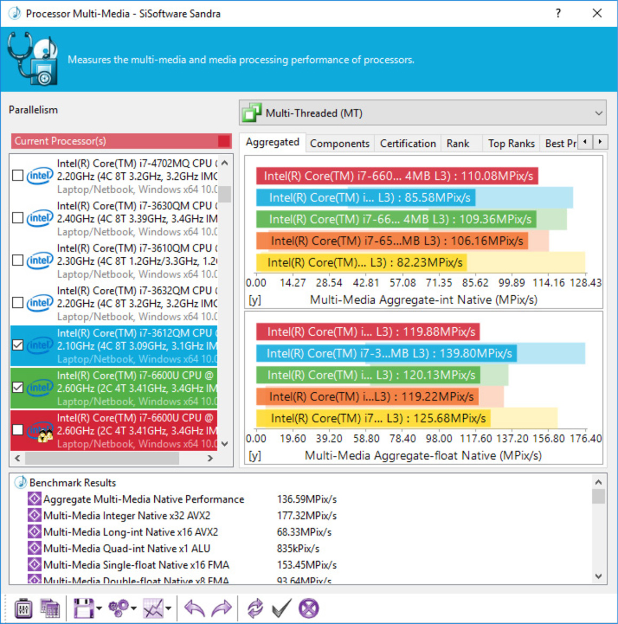This screenshot has width=618, height=624.
Task: Click the benchmark results scroll up arrow
Action: click(598, 483)
